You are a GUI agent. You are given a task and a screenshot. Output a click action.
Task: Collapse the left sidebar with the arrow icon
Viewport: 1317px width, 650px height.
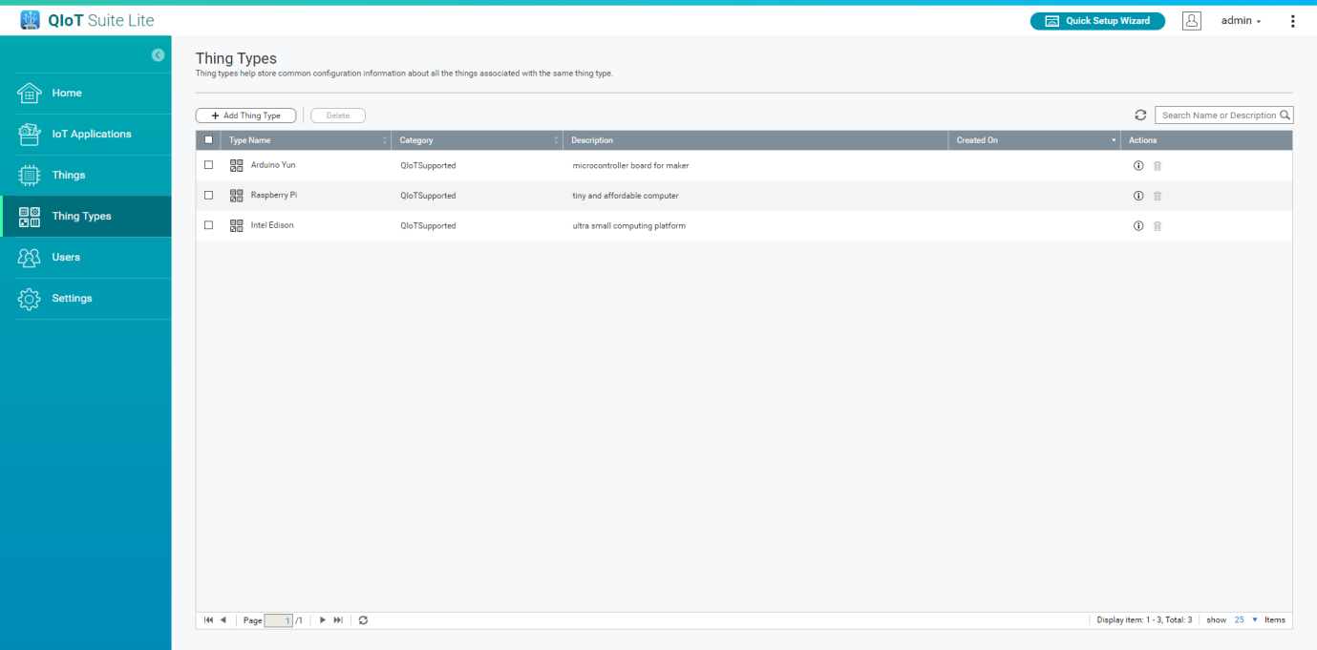coord(158,55)
